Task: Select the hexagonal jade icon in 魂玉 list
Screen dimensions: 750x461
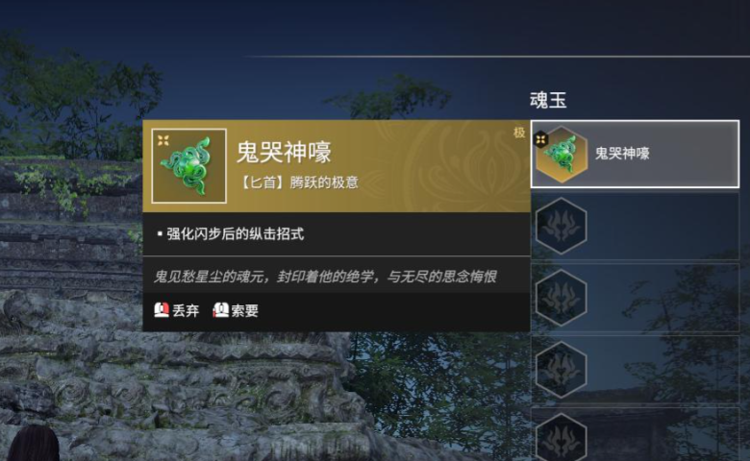Action: [562, 154]
